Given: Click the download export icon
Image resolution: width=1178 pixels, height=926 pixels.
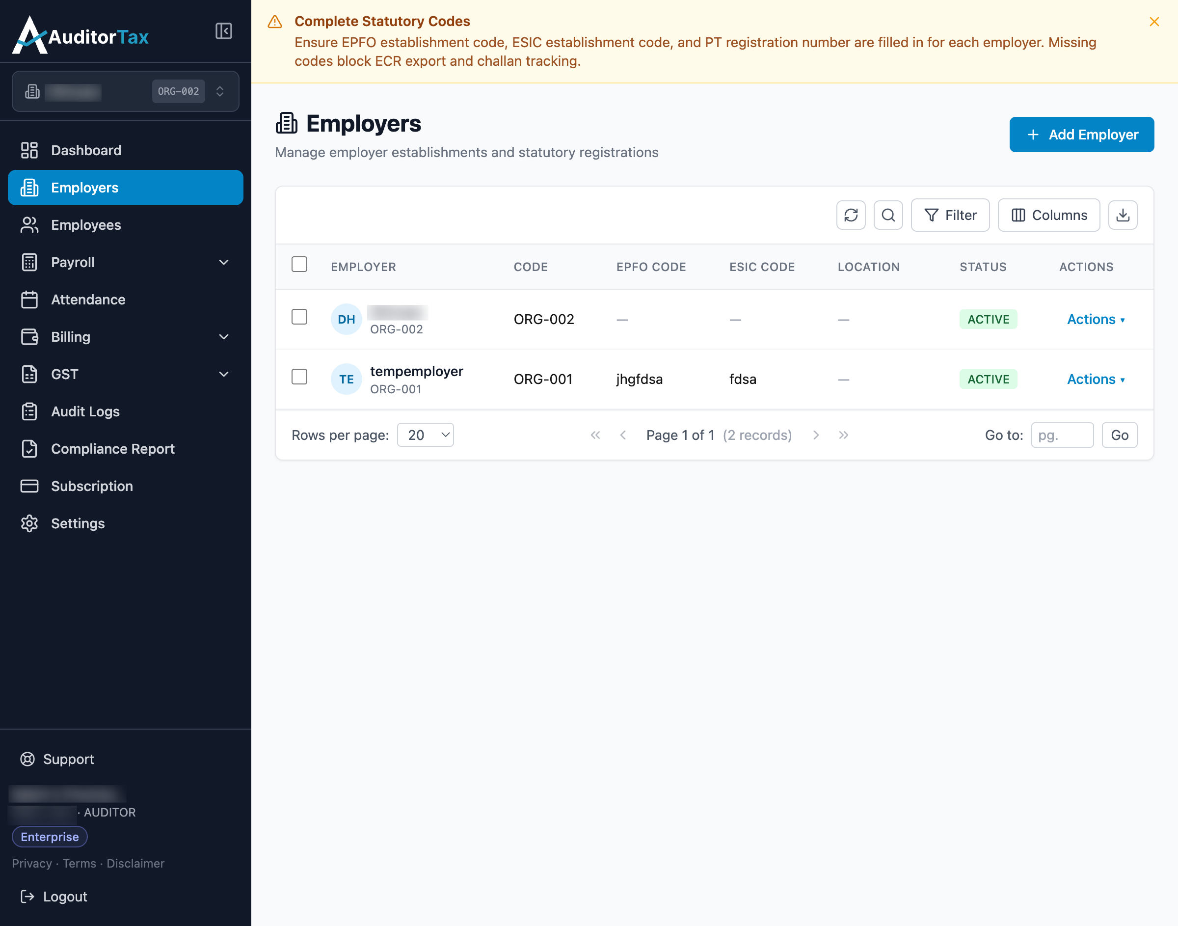Looking at the screenshot, I should (1123, 215).
